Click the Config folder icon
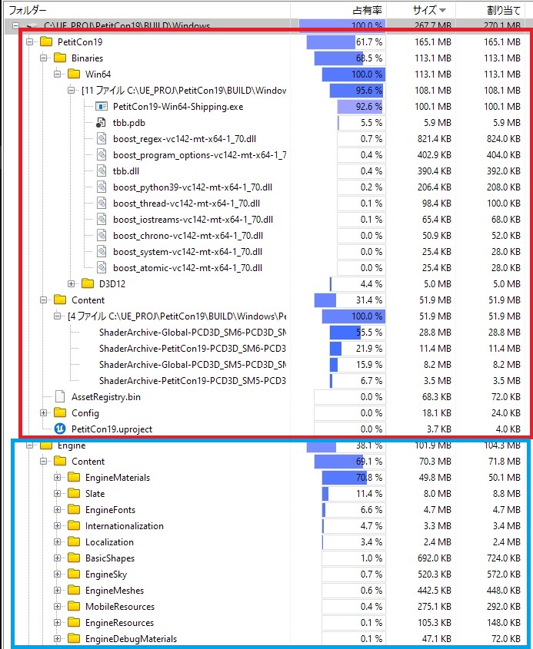Image resolution: width=533 pixels, height=649 pixels. [60, 412]
